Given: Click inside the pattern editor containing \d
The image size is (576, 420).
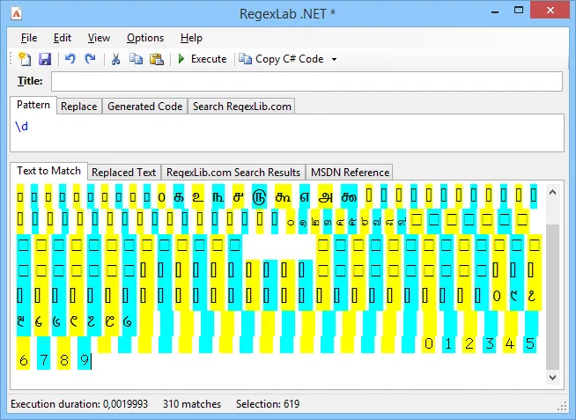Looking at the screenshot, I should pos(287,133).
